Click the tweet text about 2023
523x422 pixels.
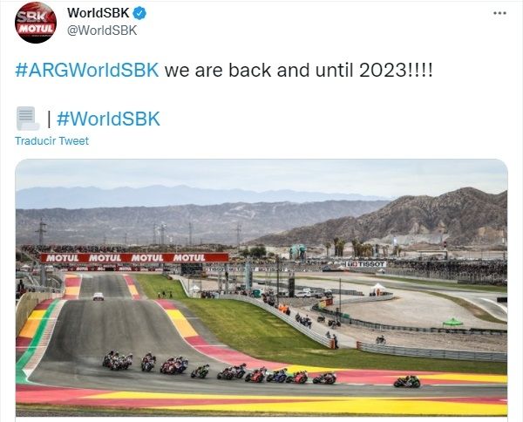coord(298,71)
